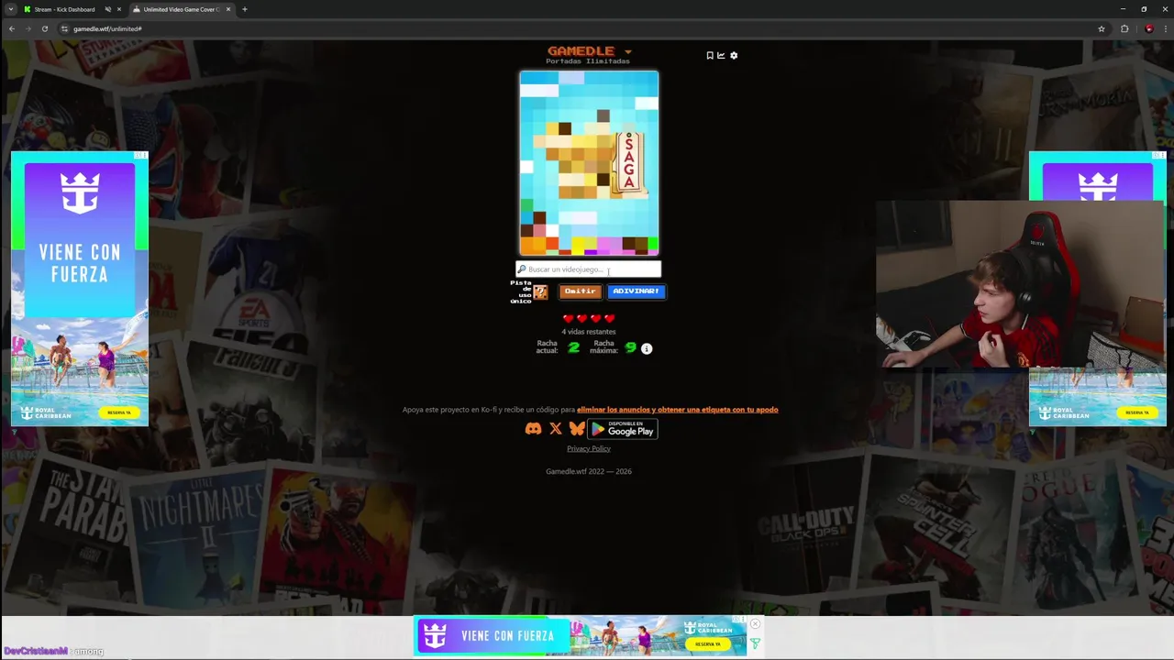Click the pixelated game cover image
This screenshot has width=1174, height=660.
[x=589, y=163]
